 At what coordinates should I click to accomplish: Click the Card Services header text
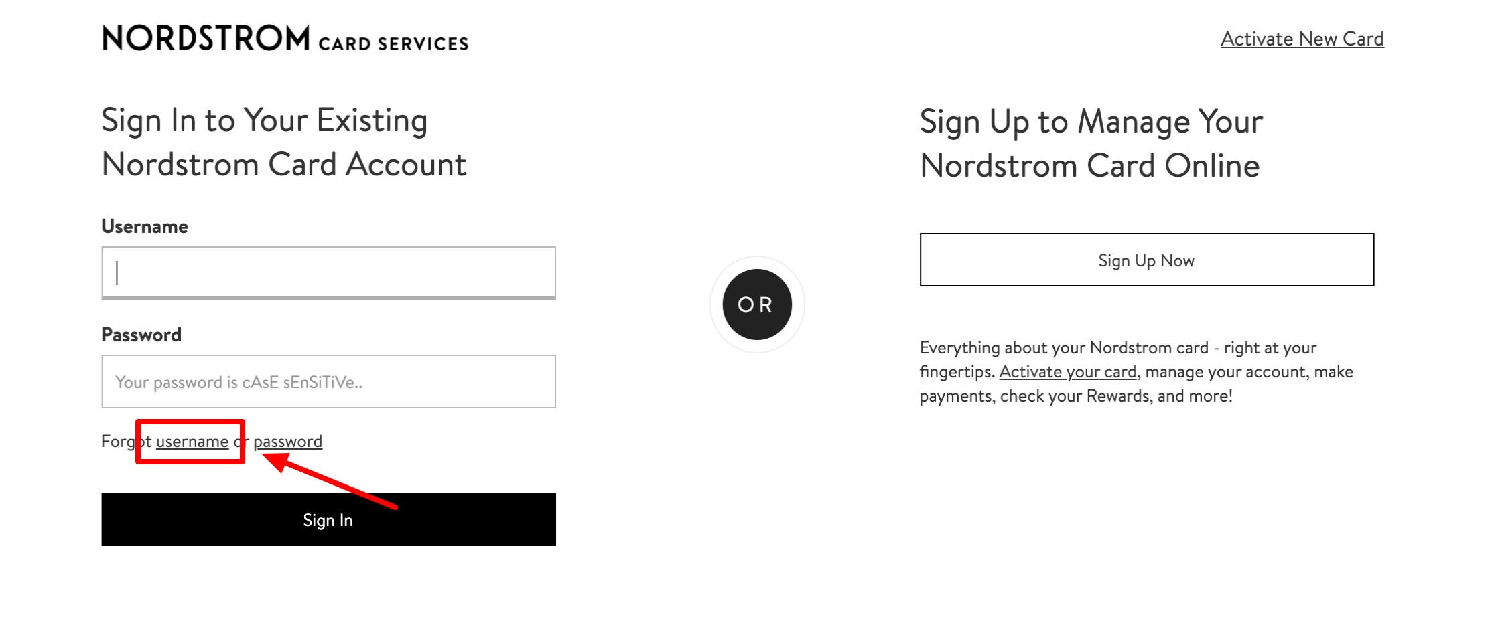click(393, 43)
